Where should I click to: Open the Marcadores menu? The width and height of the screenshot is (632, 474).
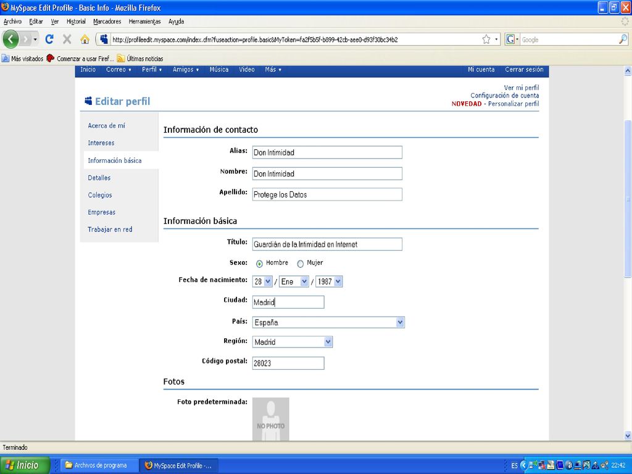point(107,22)
